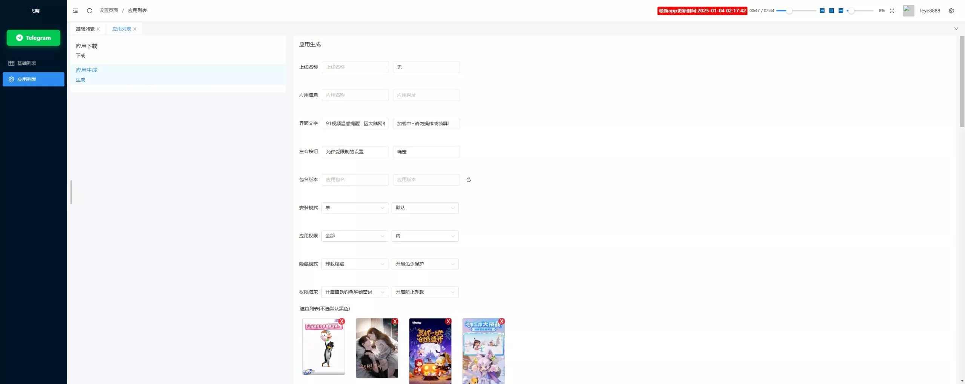This screenshot has height=384, width=965.
Task: Close the 基础列表 tab
Action: tap(98, 29)
